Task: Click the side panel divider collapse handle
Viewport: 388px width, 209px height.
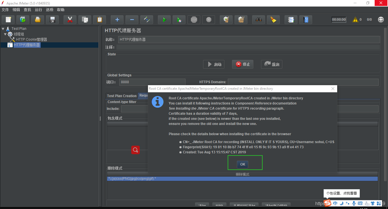Action: pyautogui.click(x=100, y=119)
